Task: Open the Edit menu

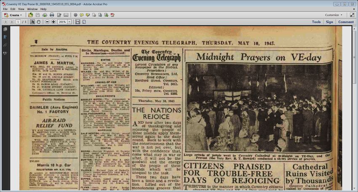Action: pos(13,9)
